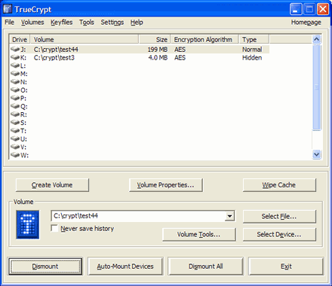Click the J: drive icon in list

click(x=15, y=49)
